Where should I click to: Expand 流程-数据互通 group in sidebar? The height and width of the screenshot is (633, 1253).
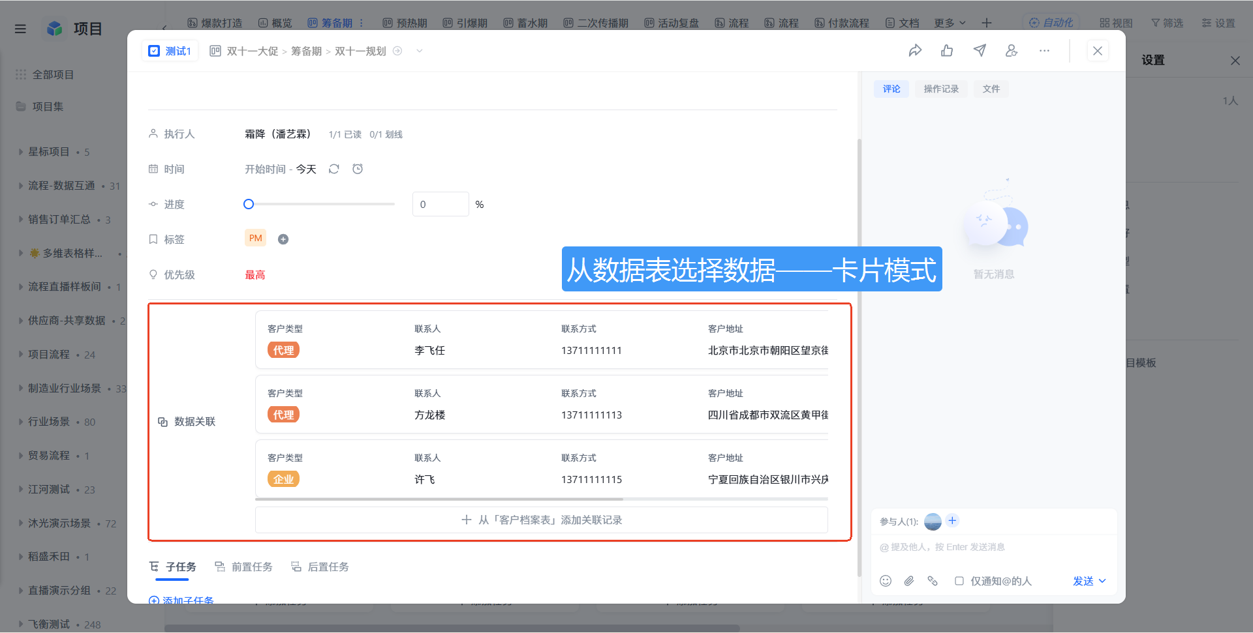click(x=20, y=186)
